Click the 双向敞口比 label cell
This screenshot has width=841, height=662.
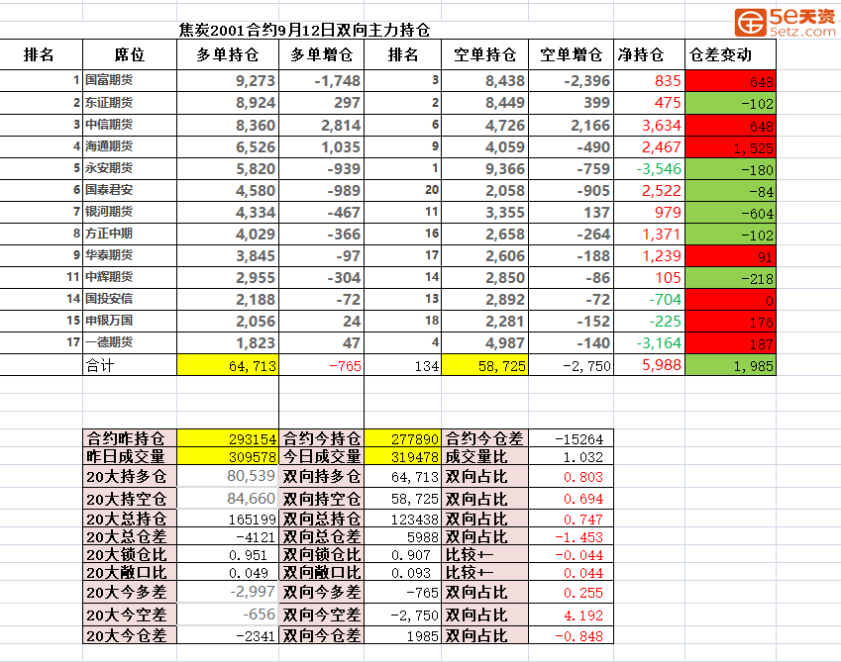[x=321, y=572]
